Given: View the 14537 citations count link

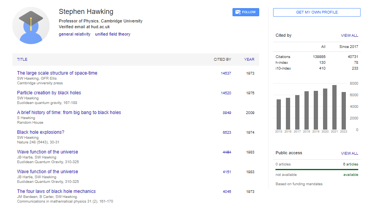Looking at the screenshot, I should tap(226, 73).
